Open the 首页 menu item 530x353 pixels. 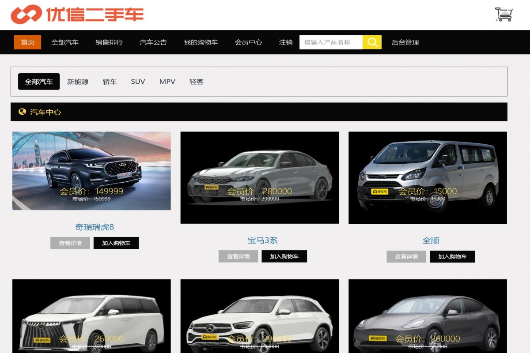pos(27,42)
